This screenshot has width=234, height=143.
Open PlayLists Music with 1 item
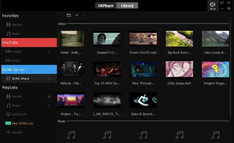coord(29,106)
